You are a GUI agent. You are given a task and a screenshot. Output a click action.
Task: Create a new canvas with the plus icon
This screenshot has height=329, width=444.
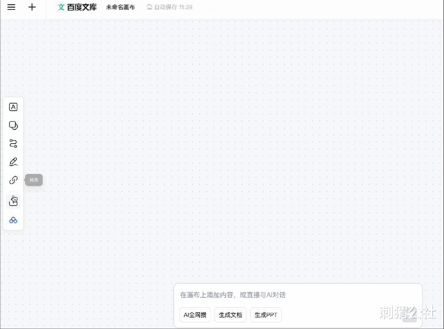pos(32,7)
